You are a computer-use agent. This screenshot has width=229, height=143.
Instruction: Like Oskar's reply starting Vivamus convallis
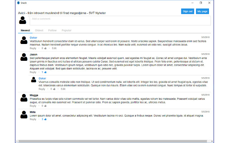(x=54, y=89)
